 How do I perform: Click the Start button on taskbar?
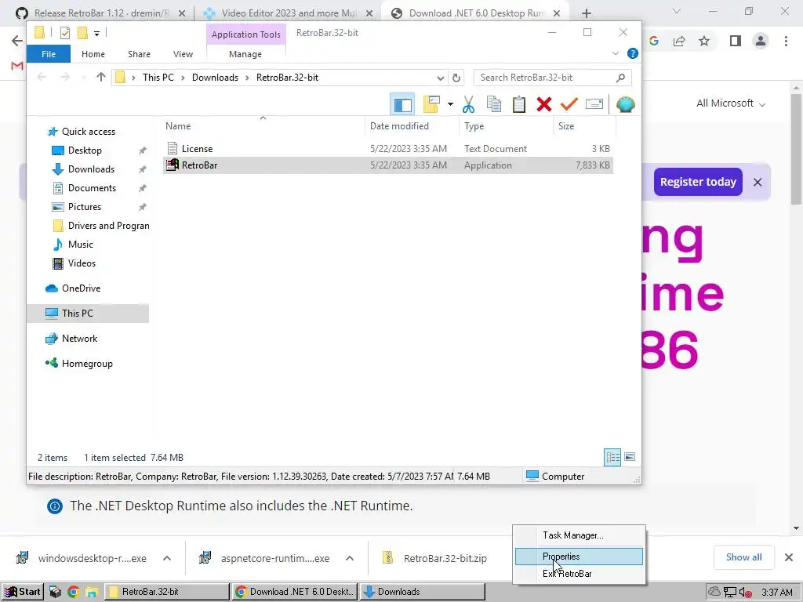tap(22, 592)
